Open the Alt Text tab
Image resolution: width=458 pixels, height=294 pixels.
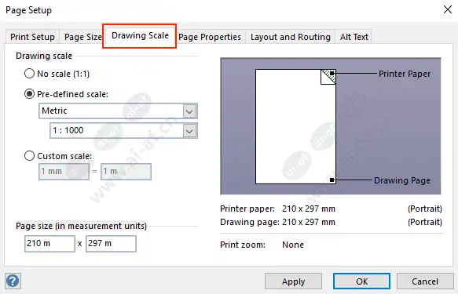click(x=354, y=37)
